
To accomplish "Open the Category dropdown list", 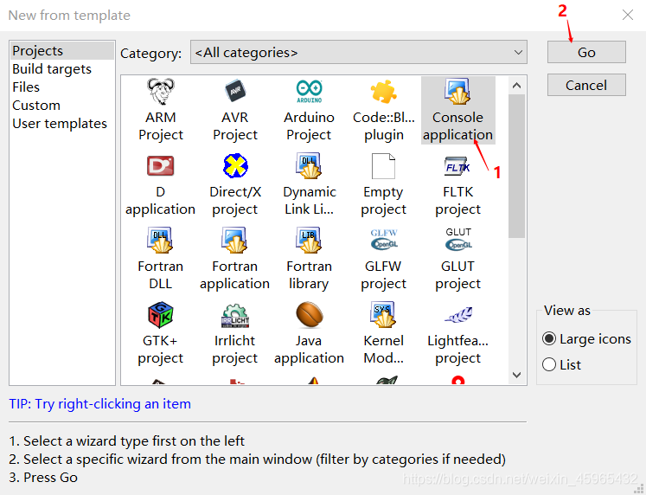I will [358, 52].
